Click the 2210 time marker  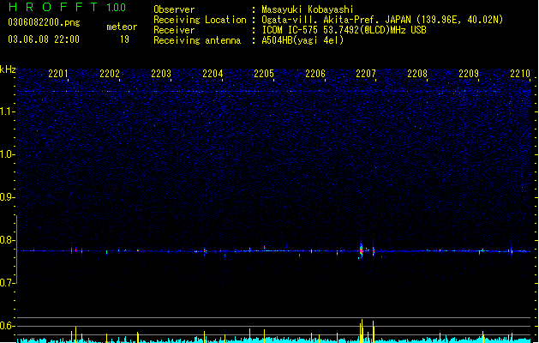[x=520, y=74]
